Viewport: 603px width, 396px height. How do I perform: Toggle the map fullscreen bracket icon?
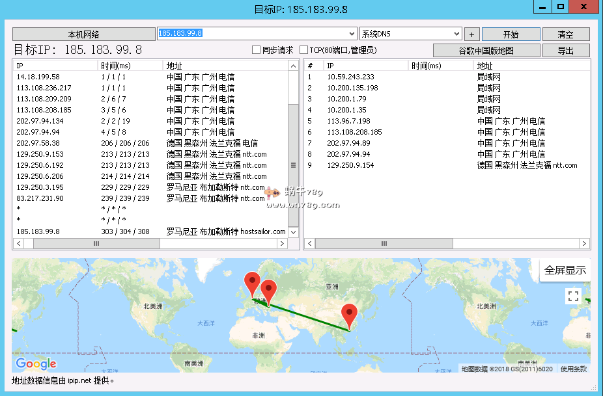tap(573, 297)
